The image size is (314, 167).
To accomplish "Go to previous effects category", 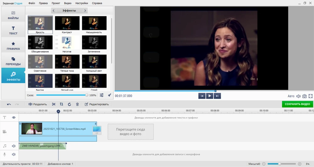I will 54,11.
